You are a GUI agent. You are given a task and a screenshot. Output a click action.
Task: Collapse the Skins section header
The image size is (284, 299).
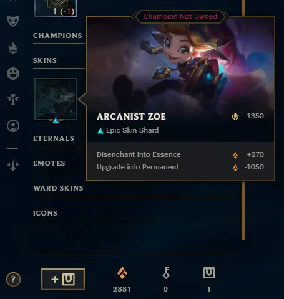tap(45, 60)
